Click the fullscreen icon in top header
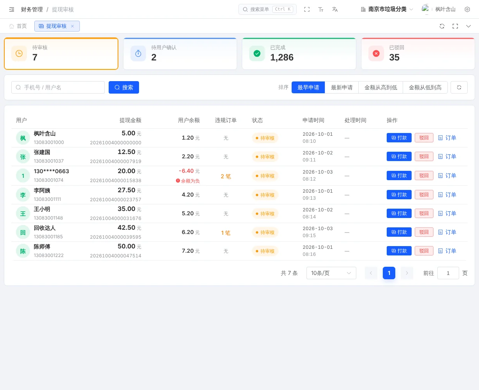Image resolution: width=479 pixels, height=390 pixels. pos(307,9)
